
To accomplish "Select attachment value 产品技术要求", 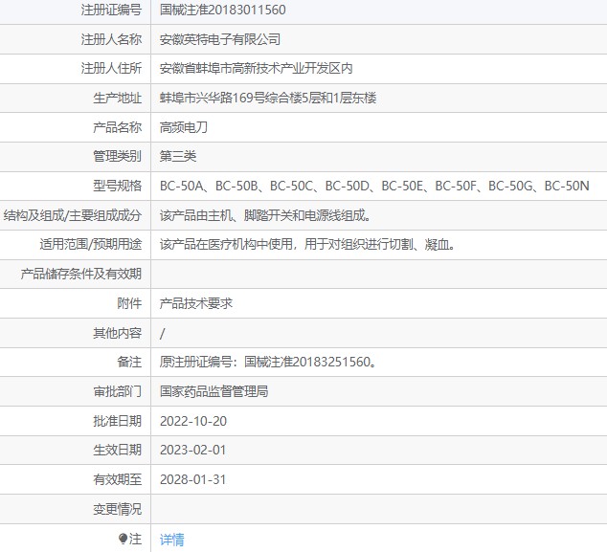I will pos(196,303).
